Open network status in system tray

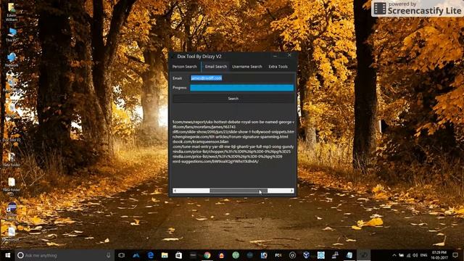pos(408,255)
